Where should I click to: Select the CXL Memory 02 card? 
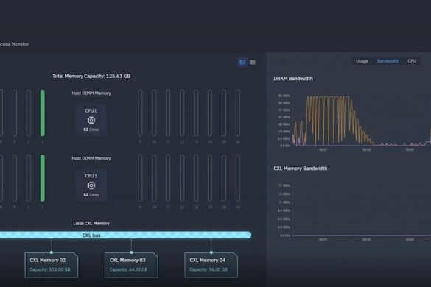[52, 265]
